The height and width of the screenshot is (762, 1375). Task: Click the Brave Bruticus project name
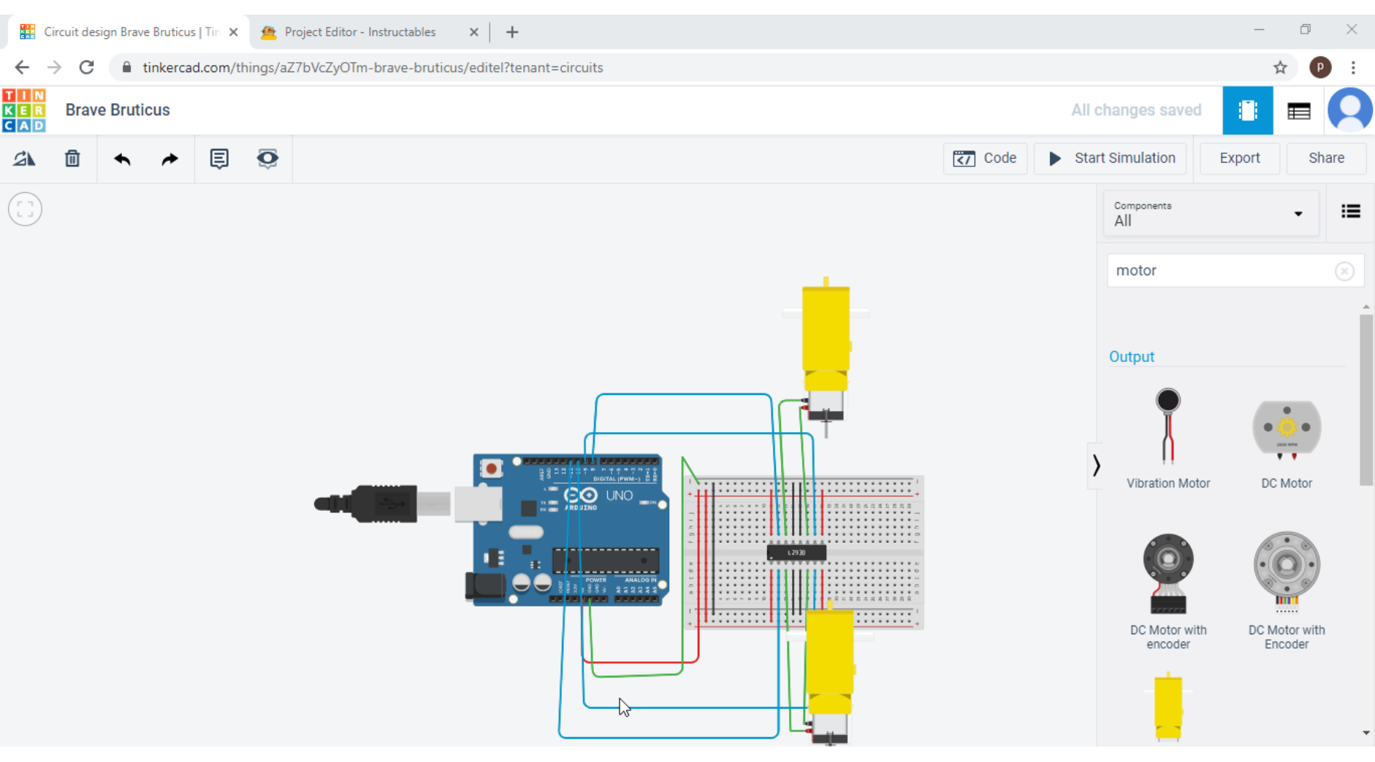pyautogui.click(x=118, y=110)
